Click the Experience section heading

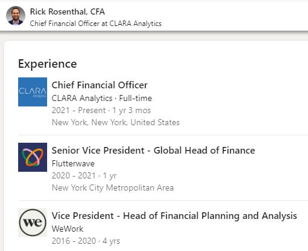48,64
